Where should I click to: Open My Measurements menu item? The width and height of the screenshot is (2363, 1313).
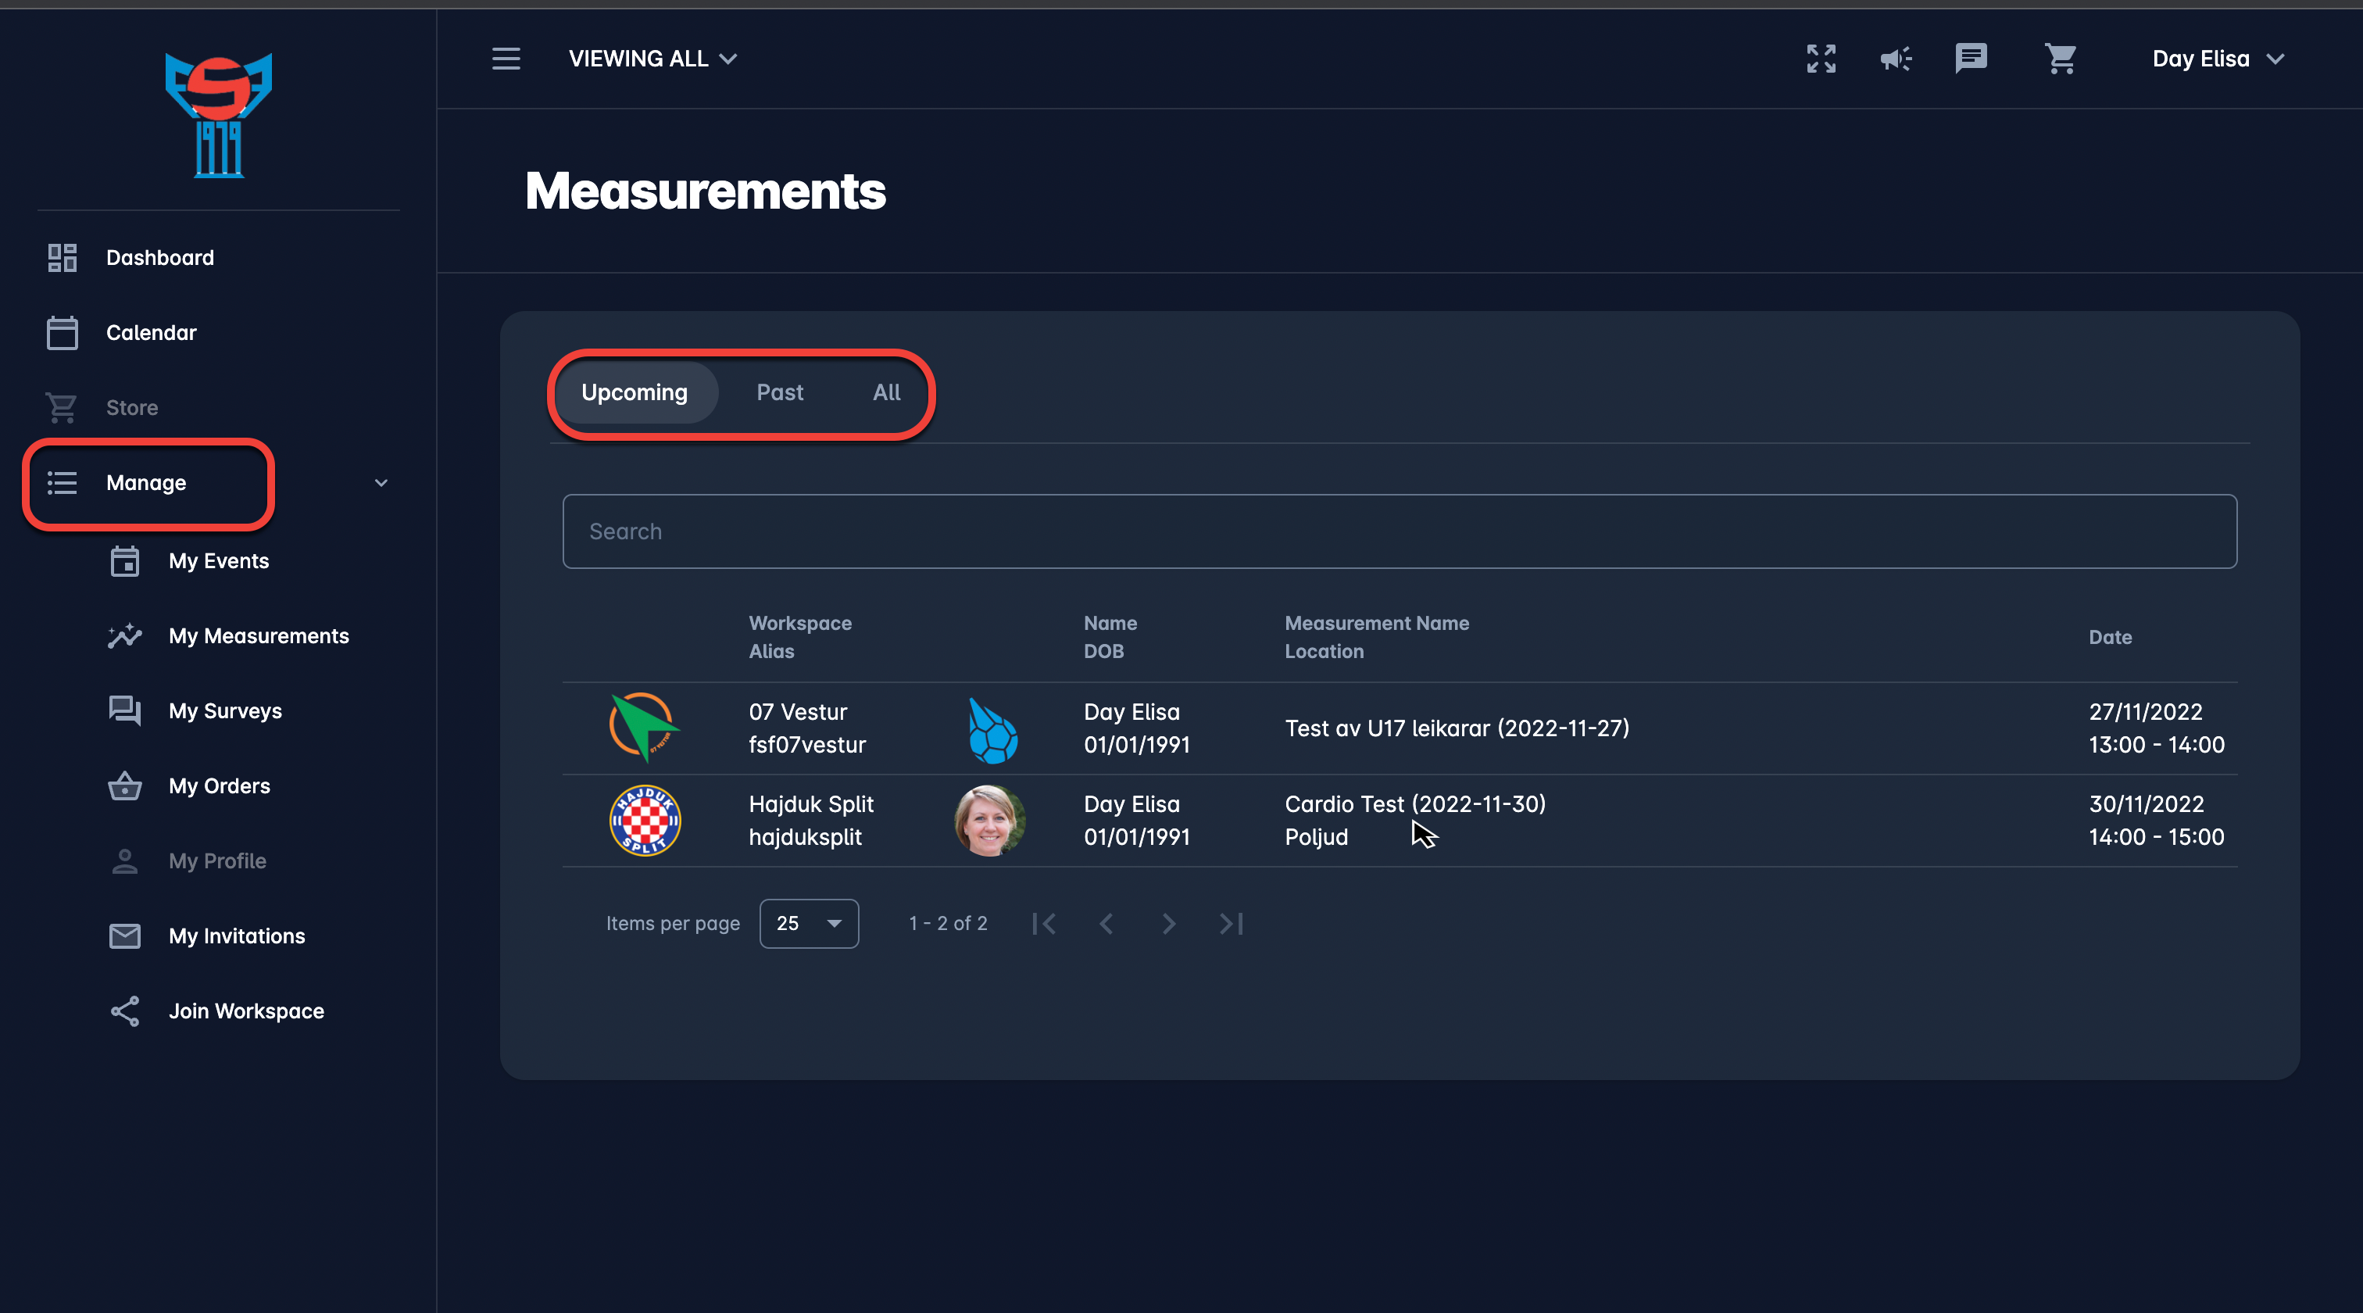259,636
